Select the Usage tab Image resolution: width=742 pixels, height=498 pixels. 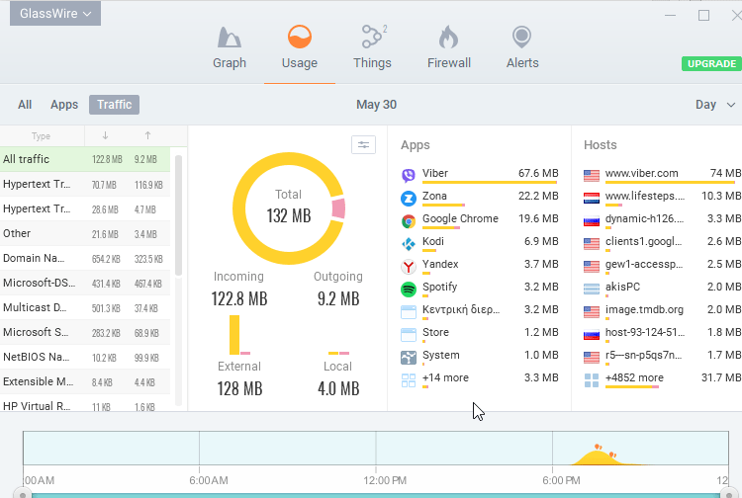[x=300, y=47]
